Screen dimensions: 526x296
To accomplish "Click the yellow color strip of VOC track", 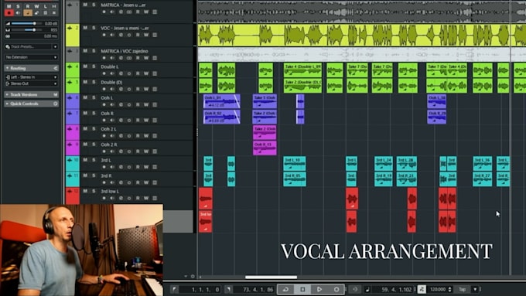I will pos(73,35).
